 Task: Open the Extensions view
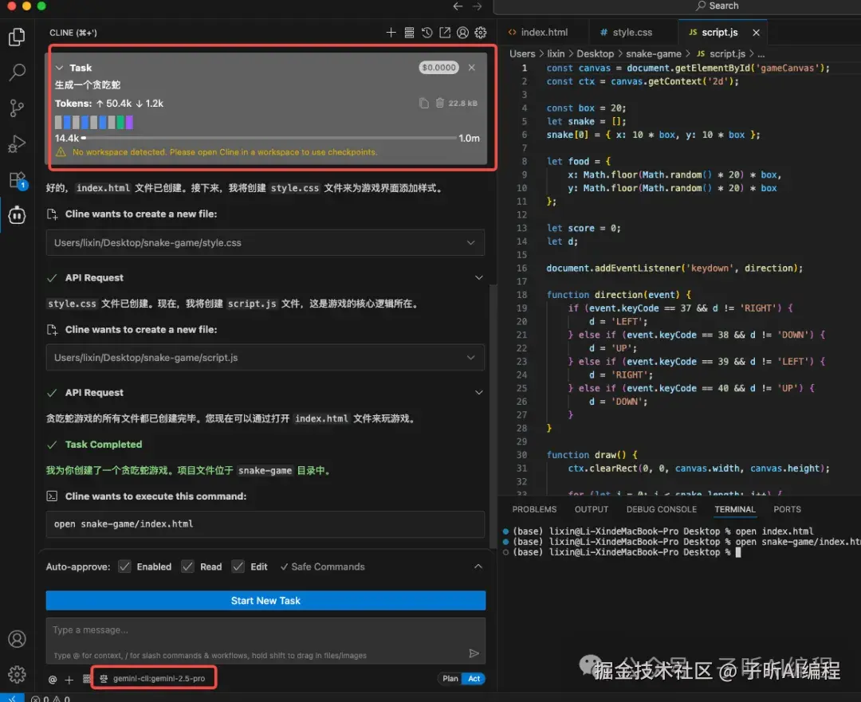(x=17, y=180)
